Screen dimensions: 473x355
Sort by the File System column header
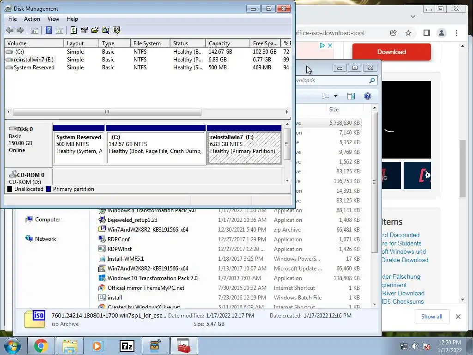[x=150, y=43]
